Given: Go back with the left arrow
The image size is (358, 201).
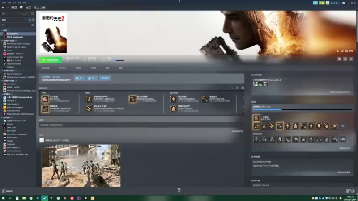Looking at the screenshot, I should click(x=3, y=8).
